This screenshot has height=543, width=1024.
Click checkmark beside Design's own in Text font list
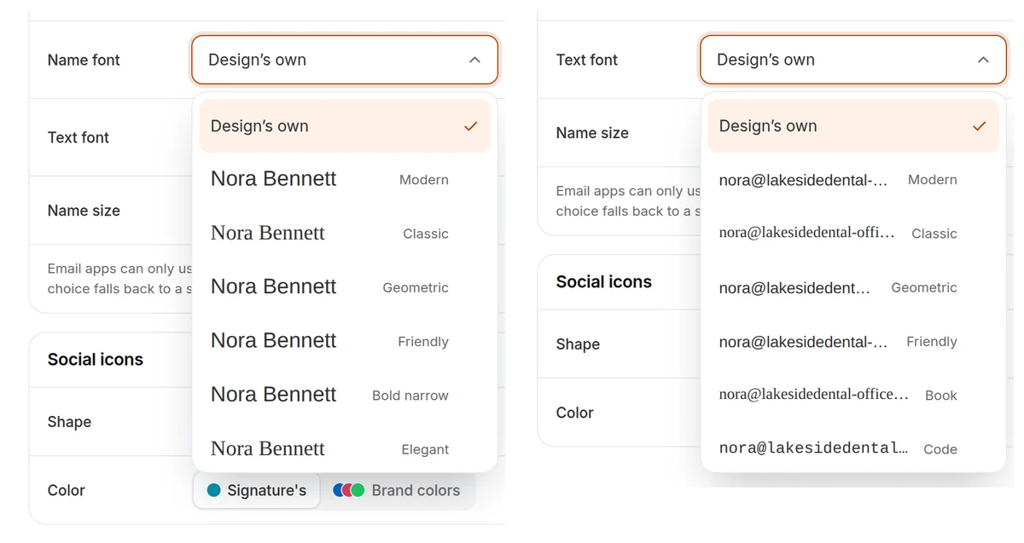click(979, 126)
